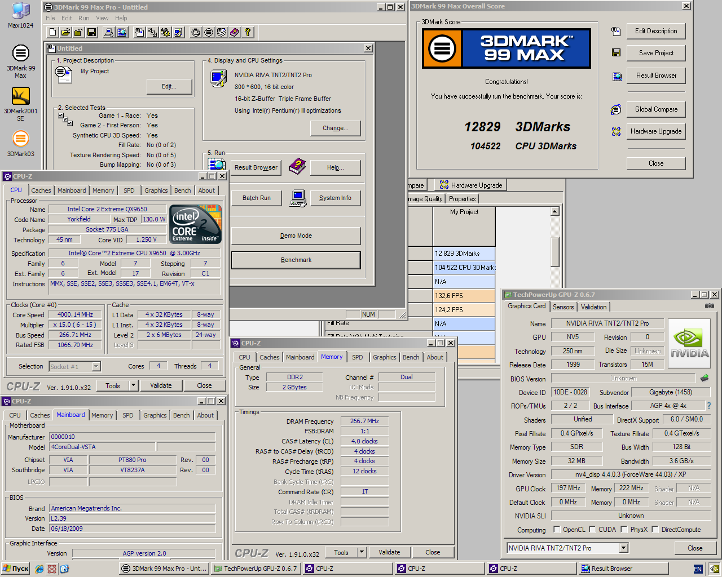The height and width of the screenshot is (577, 722).
Task: Toggle the DirectCompute checkbox in GPU-Z
Action: click(655, 529)
